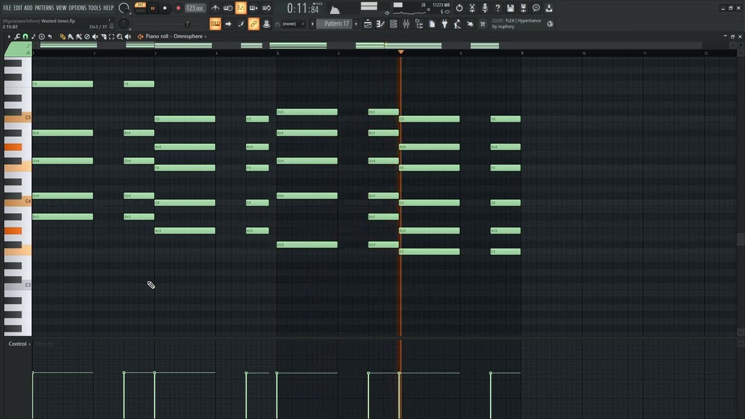745x419 pixels.
Task: Open the Mixer view icon
Action: click(406, 24)
